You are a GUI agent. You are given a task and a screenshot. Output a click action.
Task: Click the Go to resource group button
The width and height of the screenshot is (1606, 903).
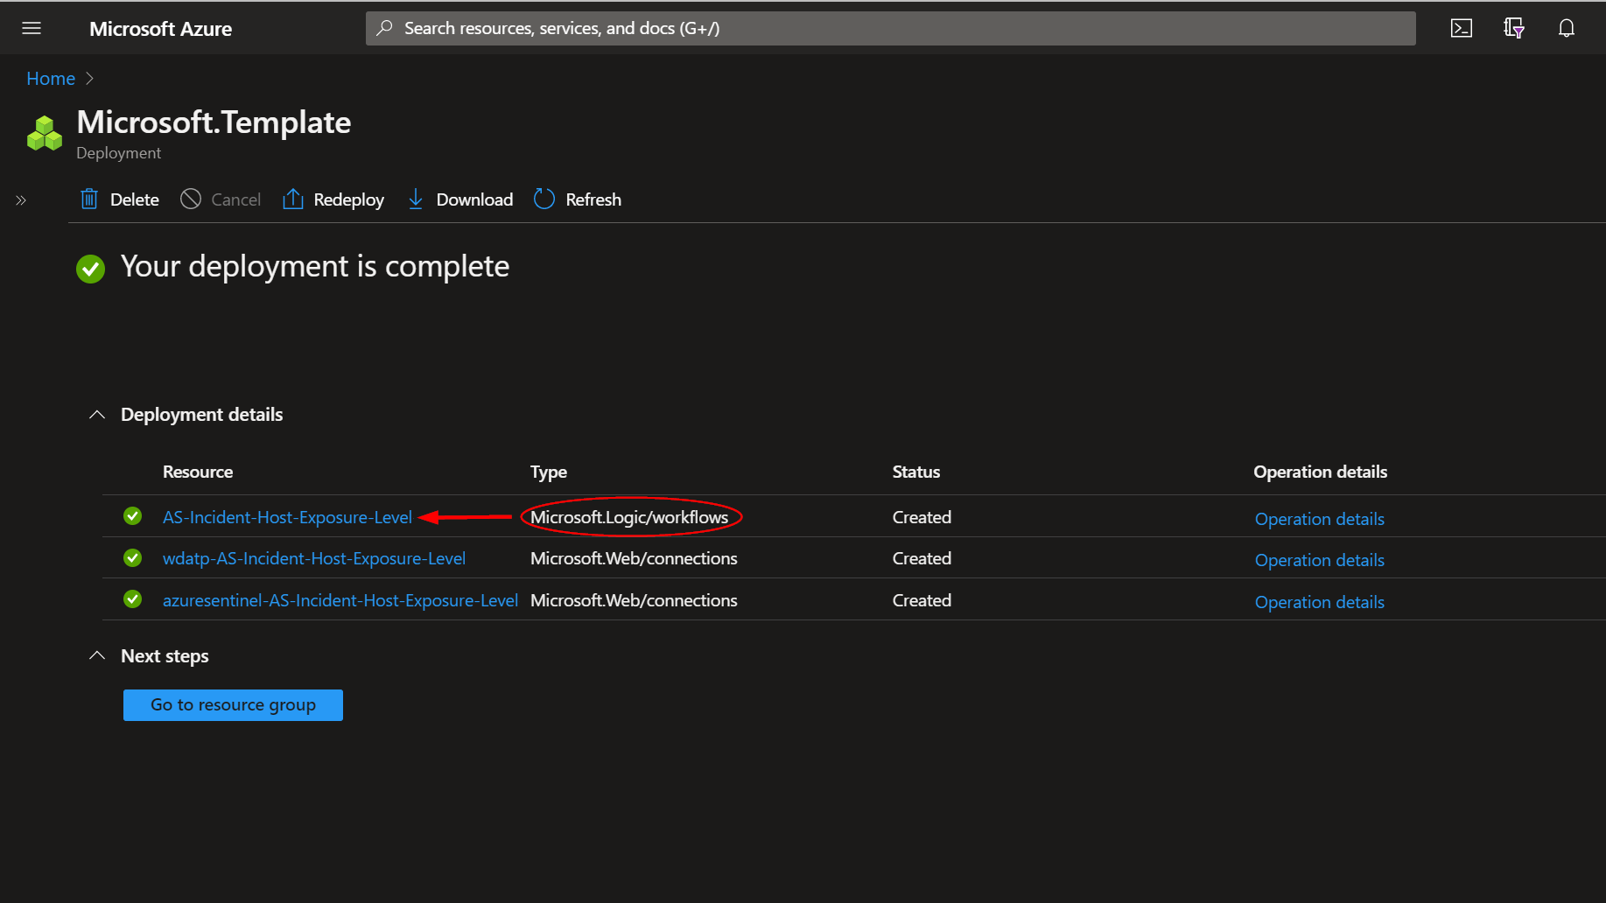[233, 705]
